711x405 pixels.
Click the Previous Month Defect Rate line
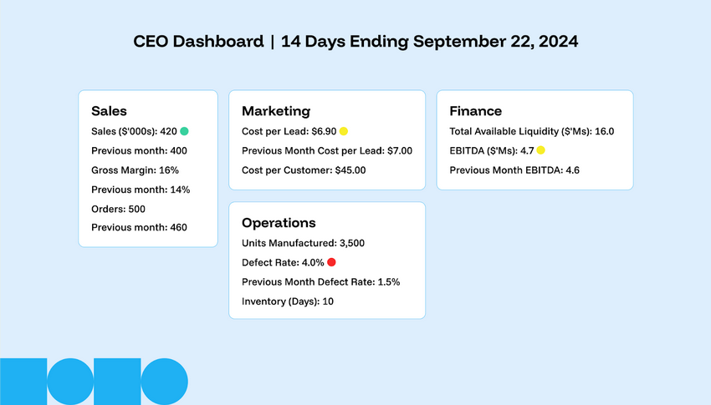(x=320, y=281)
